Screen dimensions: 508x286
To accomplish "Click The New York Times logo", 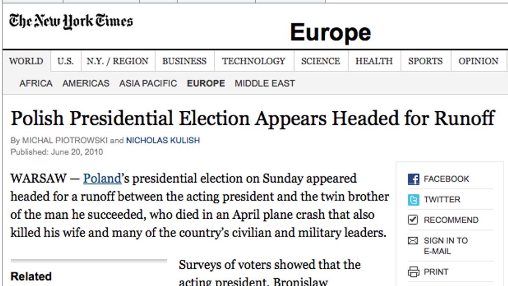I will [71, 22].
